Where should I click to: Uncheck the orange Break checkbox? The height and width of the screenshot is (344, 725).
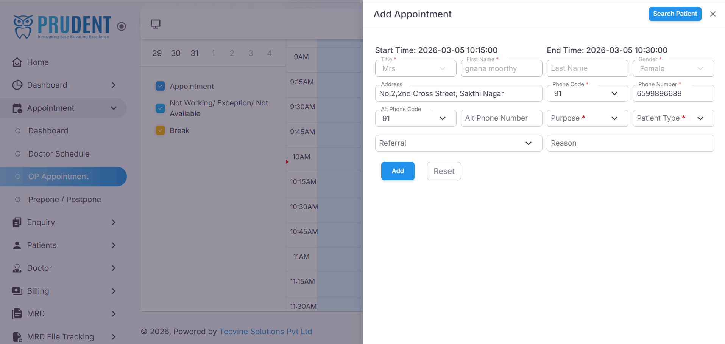tap(161, 130)
